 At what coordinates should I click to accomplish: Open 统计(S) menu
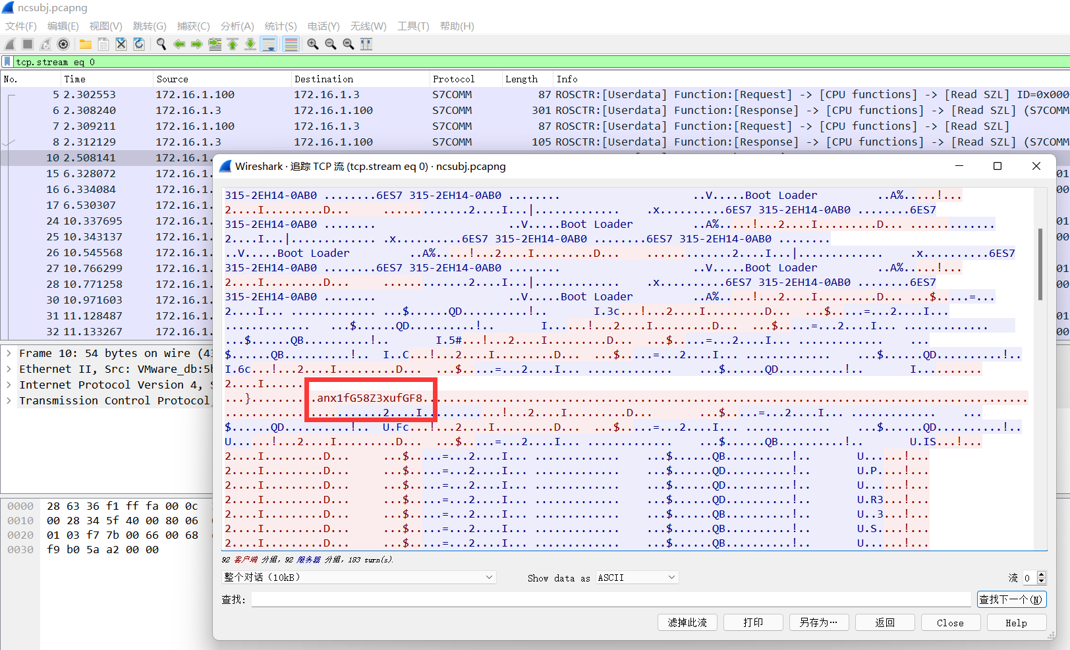[x=281, y=26]
